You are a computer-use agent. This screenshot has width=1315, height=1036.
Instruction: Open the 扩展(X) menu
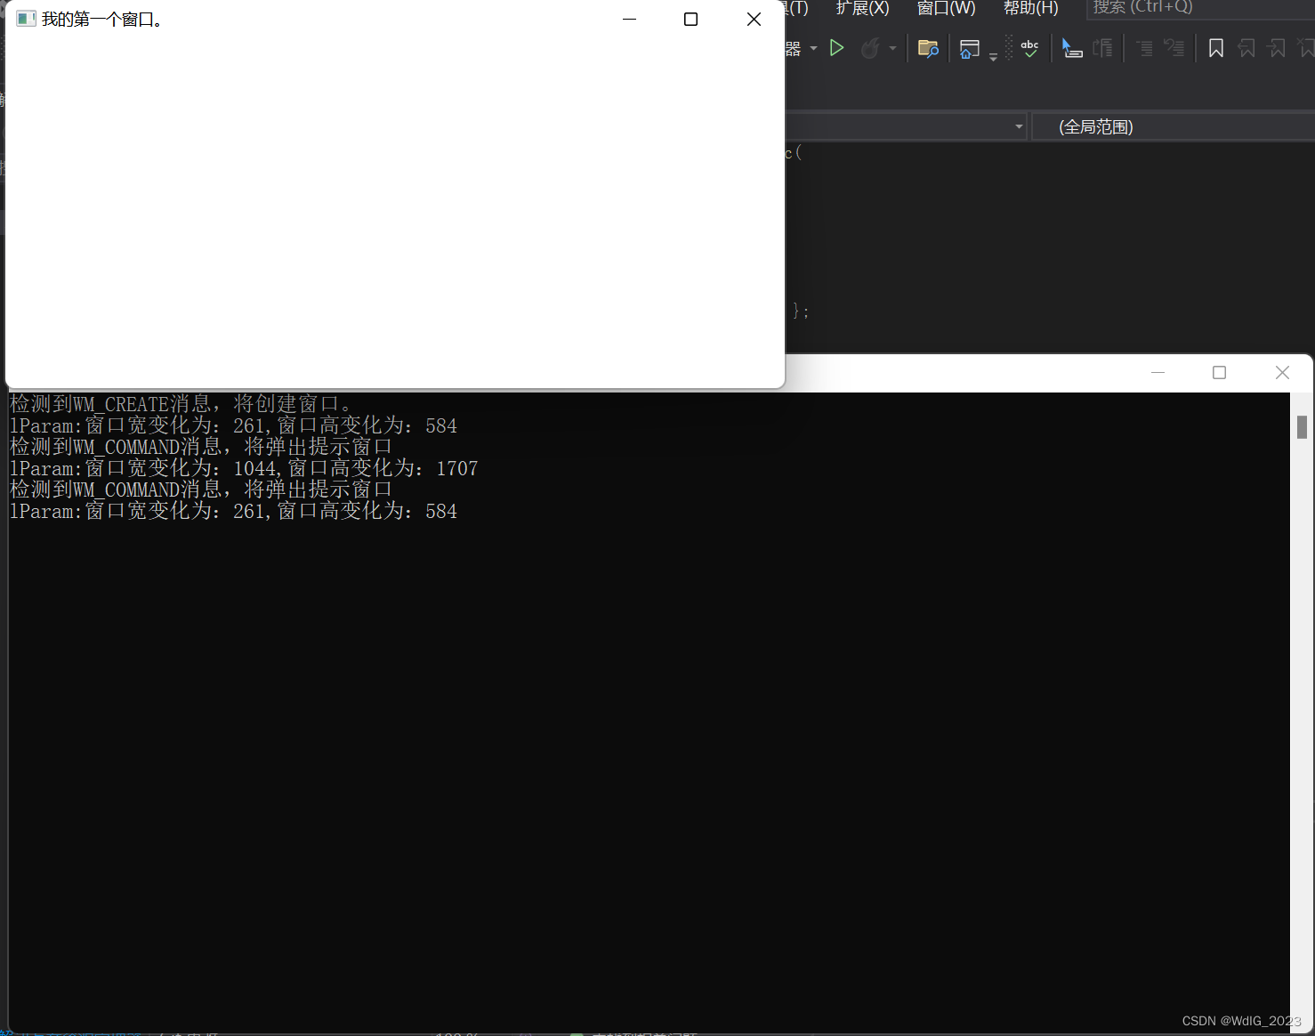(x=862, y=8)
